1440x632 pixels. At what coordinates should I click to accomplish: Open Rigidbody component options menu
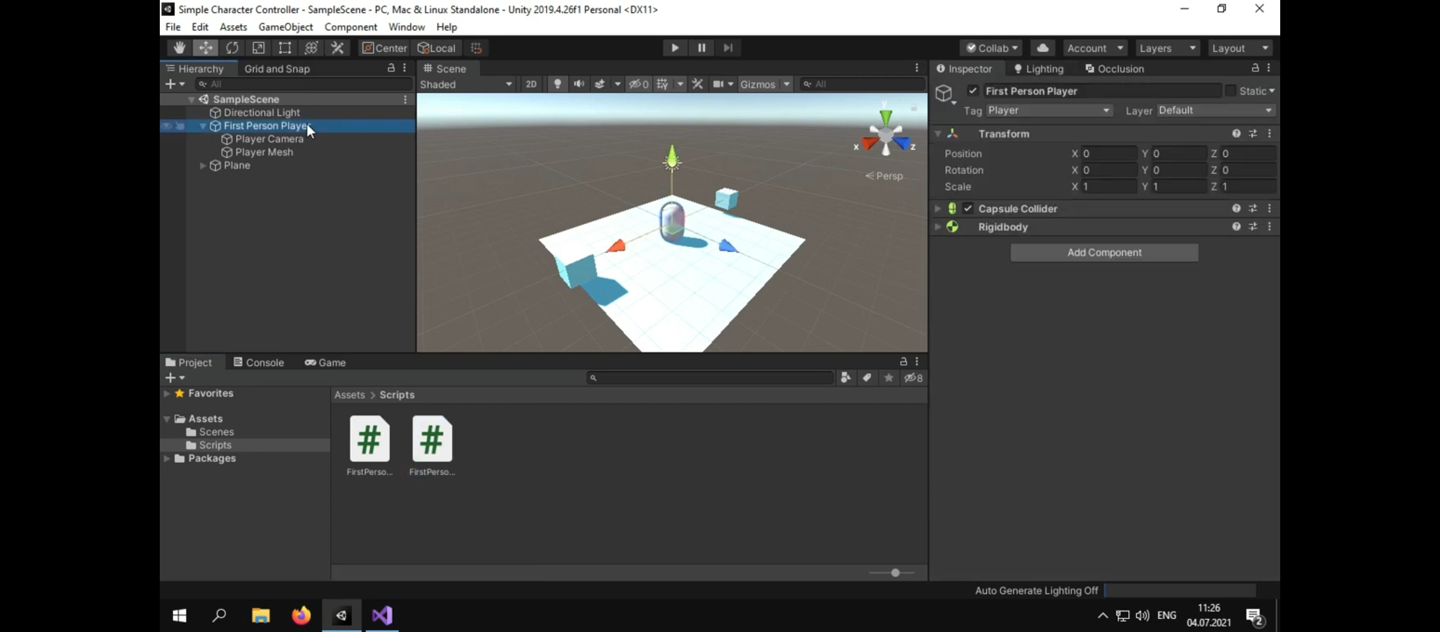pos(1269,226)
